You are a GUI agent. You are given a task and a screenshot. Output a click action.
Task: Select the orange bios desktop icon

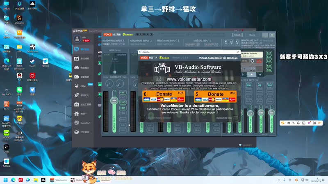tap(7, 105)
